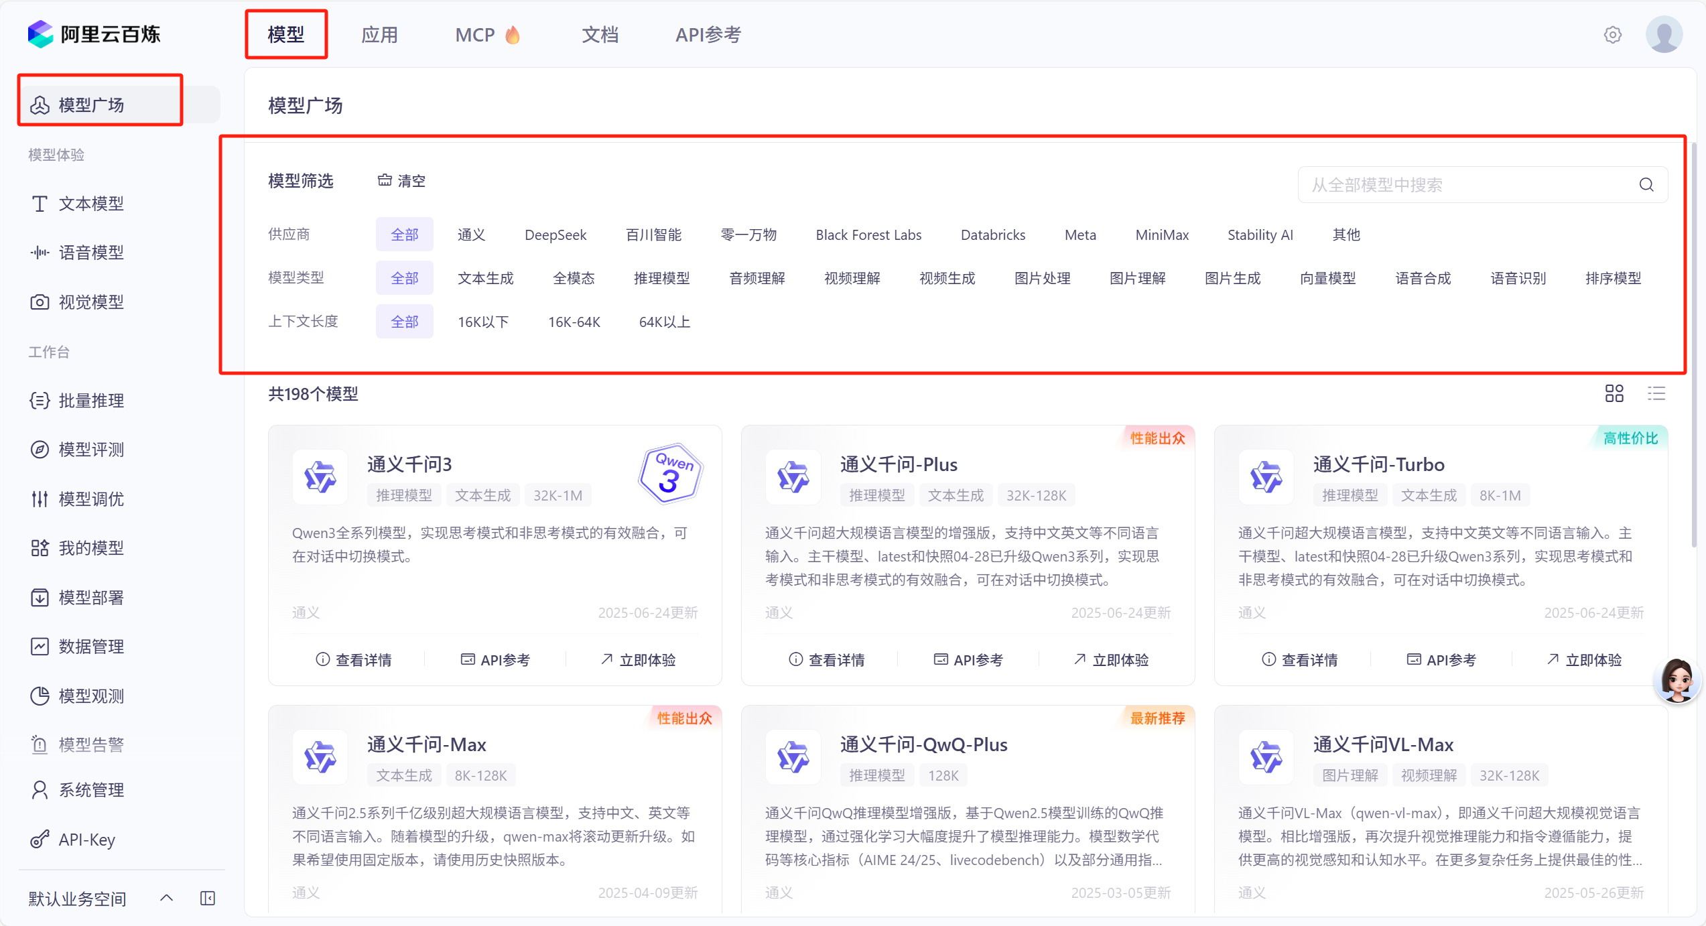Open 文本模型 from the sidebar
Viewport: 1706px width, 926px height.
90,204
